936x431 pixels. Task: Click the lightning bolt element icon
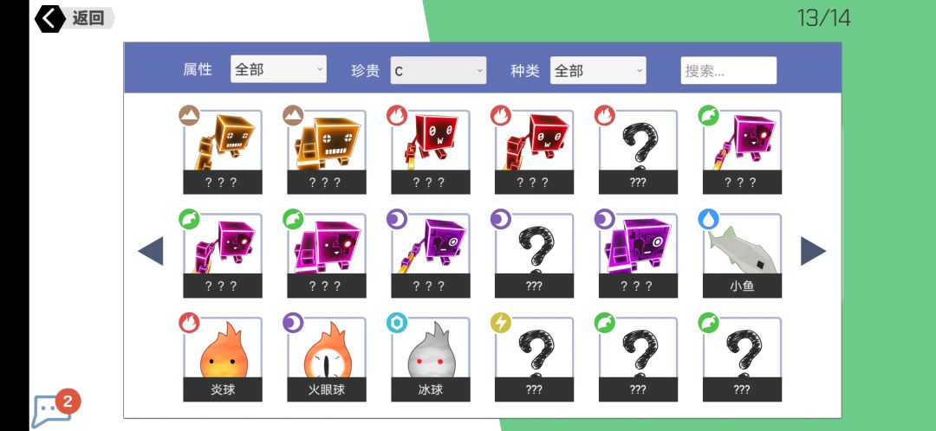pyautogui.click(x=501, y=323)
